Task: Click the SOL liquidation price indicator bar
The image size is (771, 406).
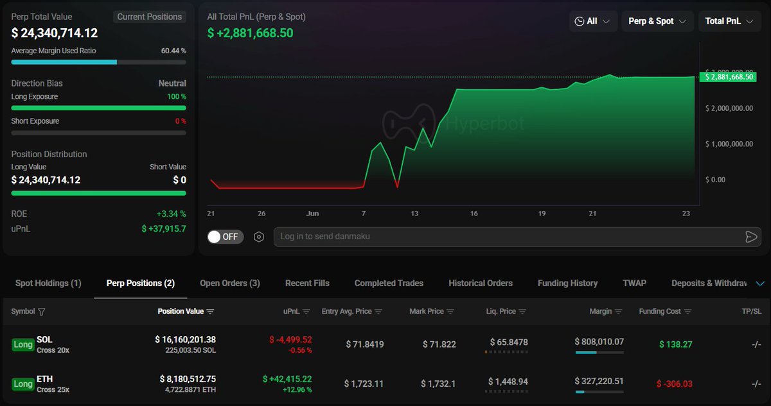Action: [x=506, y=352]
